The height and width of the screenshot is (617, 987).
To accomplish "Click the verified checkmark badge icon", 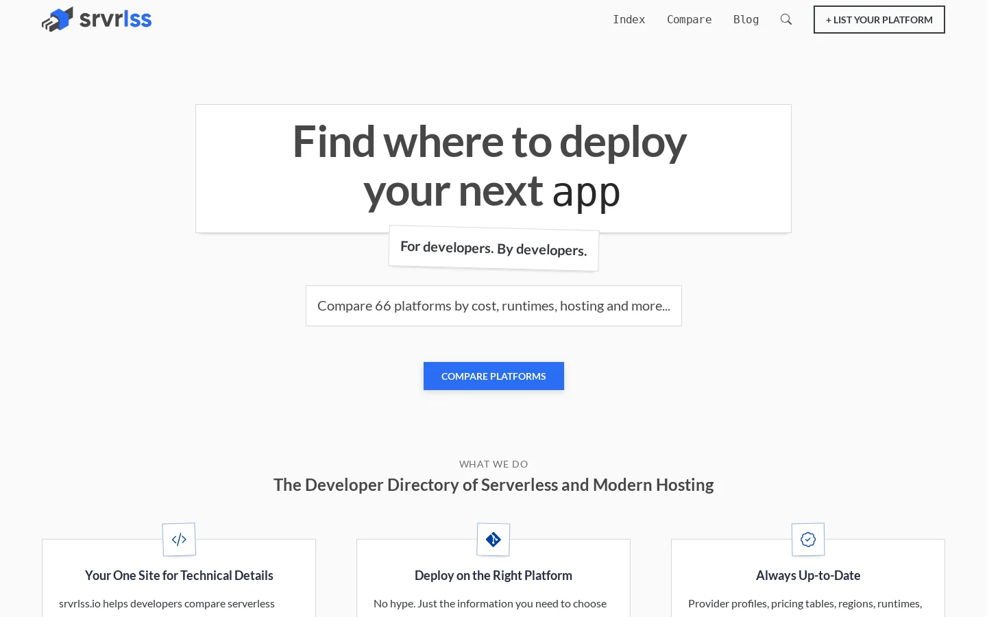I will tap(808, 540).
